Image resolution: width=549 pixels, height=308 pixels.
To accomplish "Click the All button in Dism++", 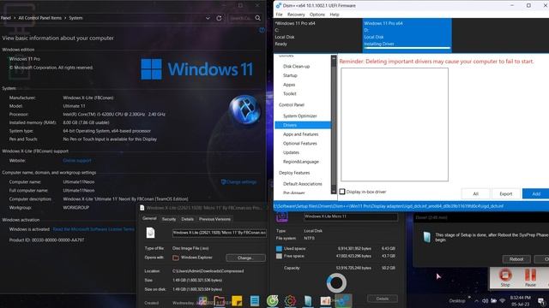I will [x=475, y=194].
